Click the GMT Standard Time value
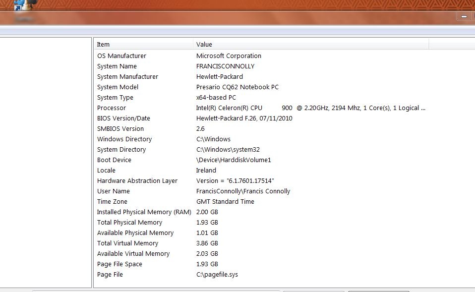The image size is (475, 292). [225, 201]
